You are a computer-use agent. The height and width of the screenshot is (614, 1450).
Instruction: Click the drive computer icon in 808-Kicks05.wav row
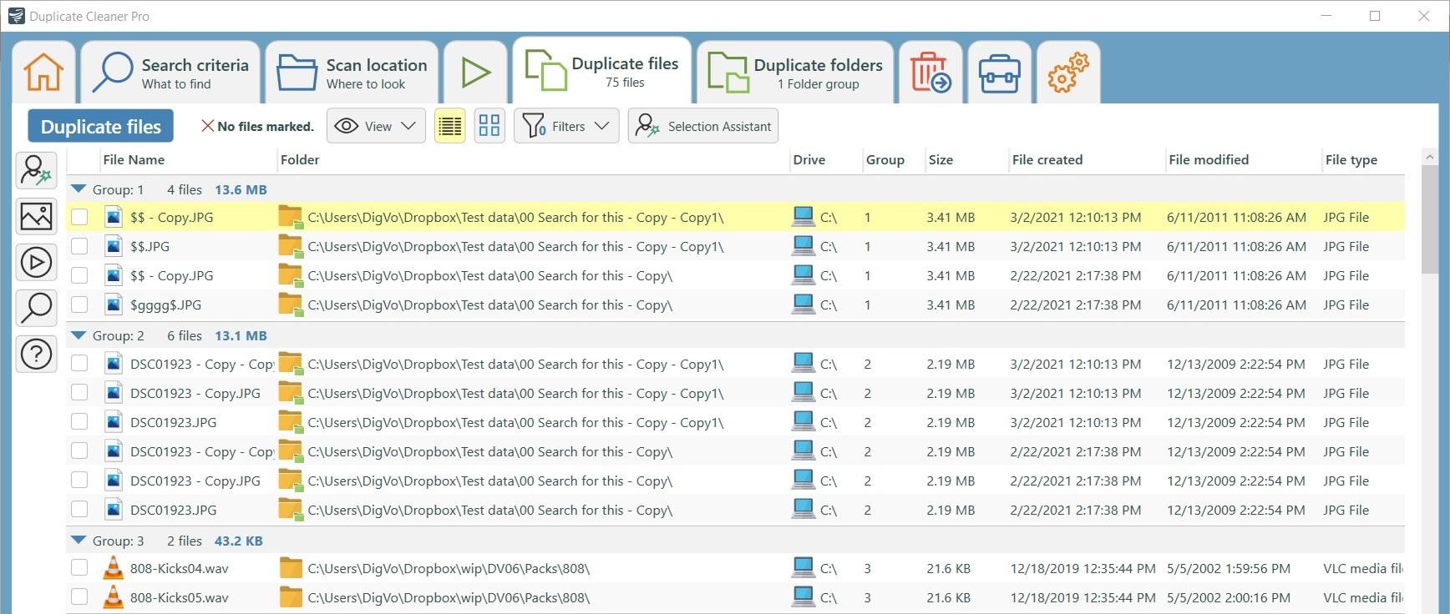pyautogui.click(x=803, y=597)
